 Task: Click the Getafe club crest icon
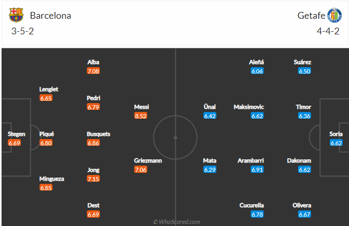pyautogui.click(x=334, y=15)
